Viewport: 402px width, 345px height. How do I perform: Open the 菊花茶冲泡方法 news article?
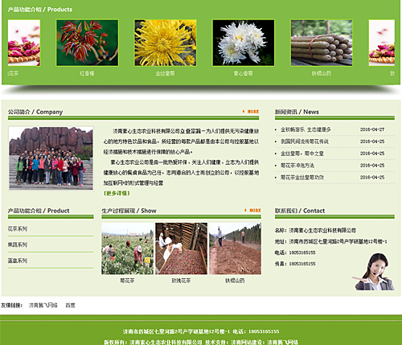[x=297, y=166]
